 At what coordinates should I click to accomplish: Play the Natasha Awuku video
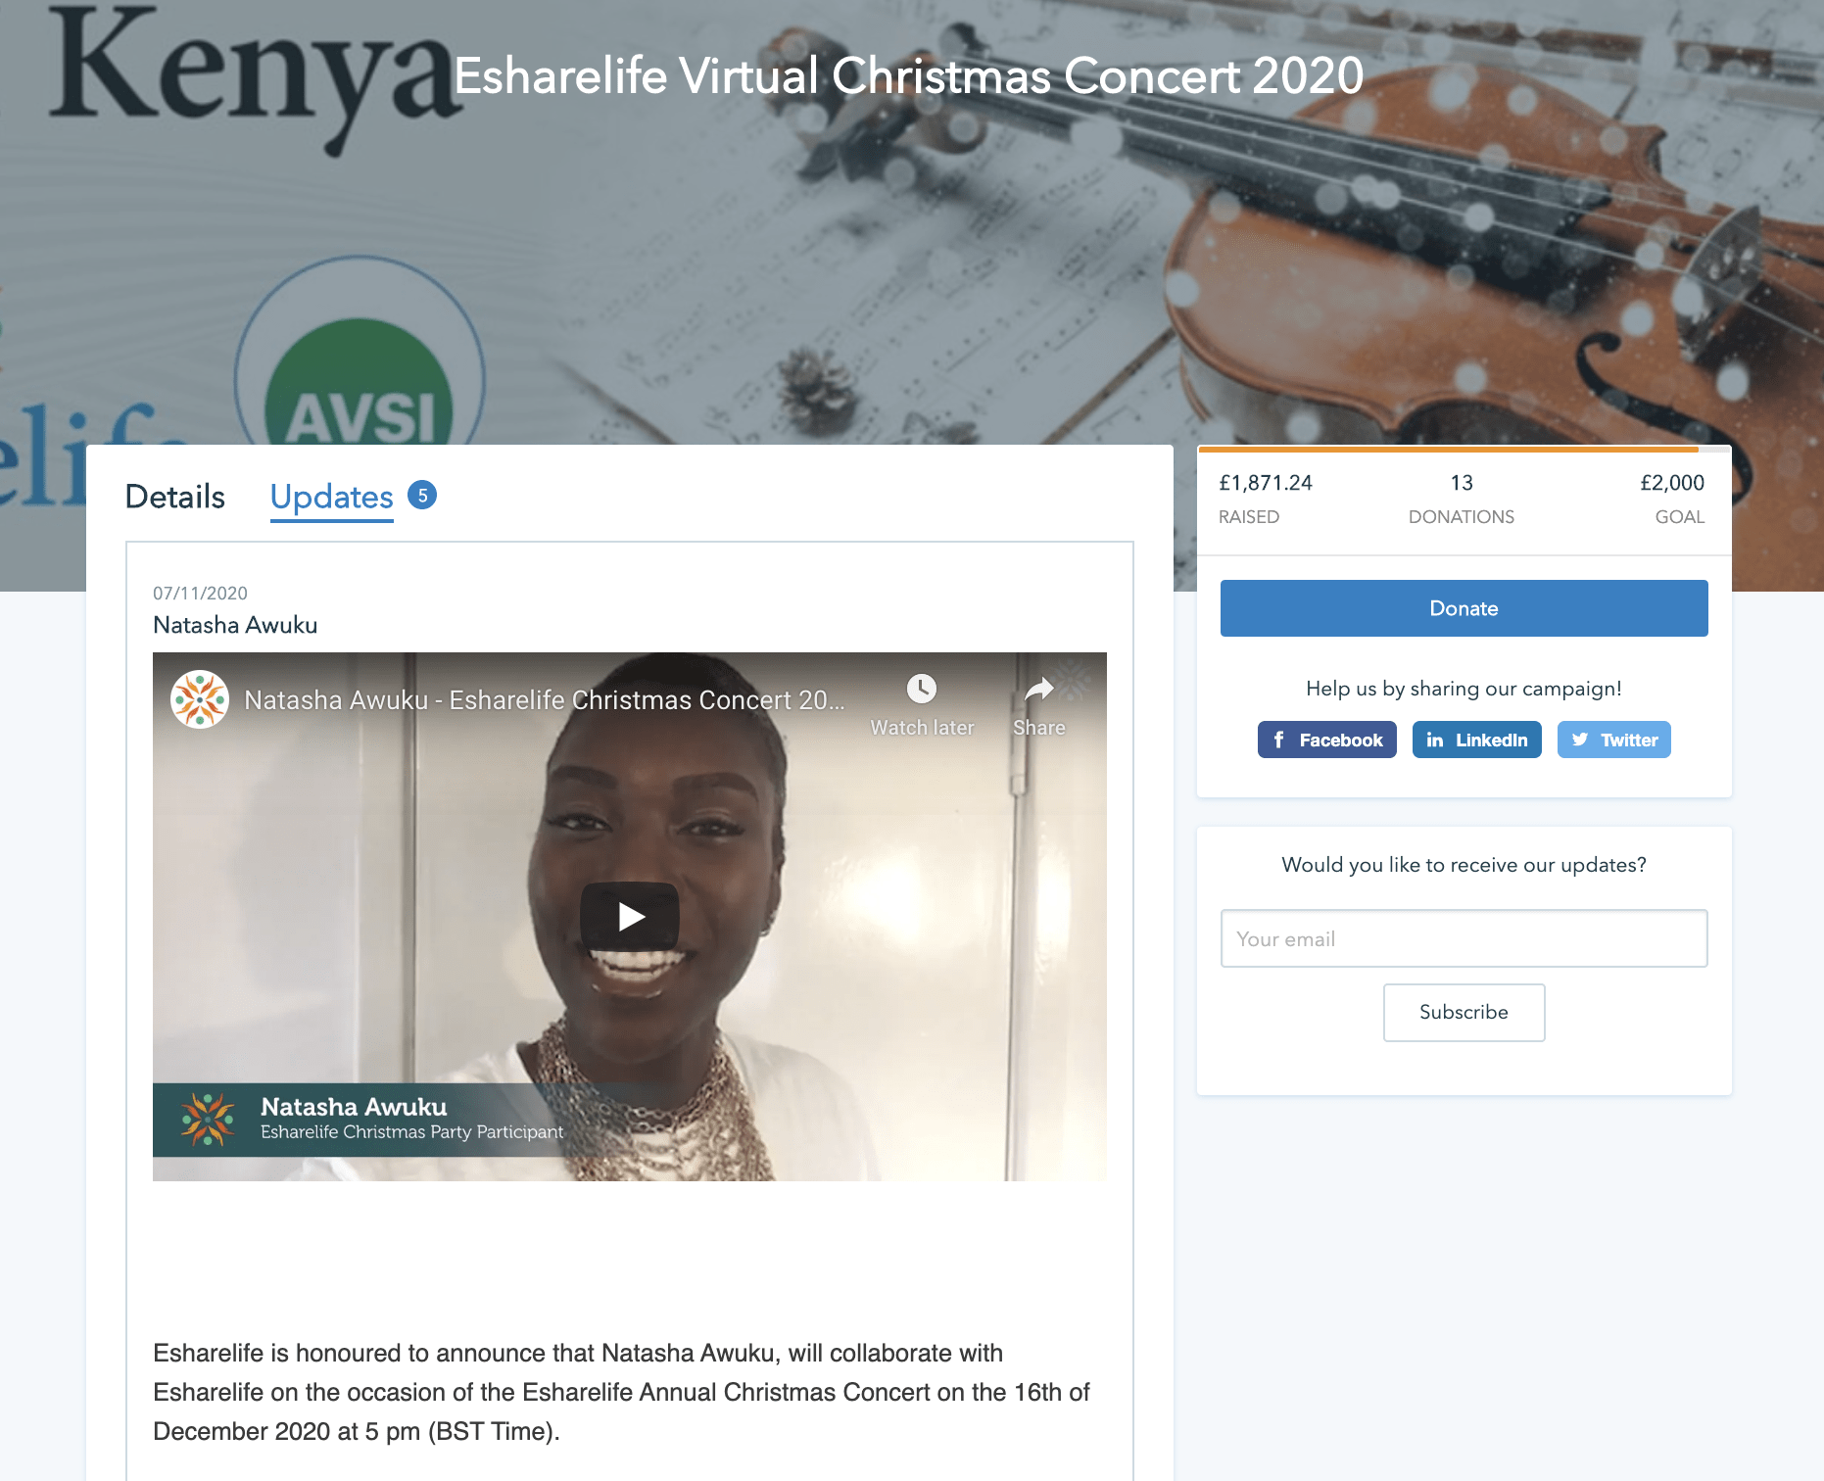pyautogui.click(x=630, y=917)
